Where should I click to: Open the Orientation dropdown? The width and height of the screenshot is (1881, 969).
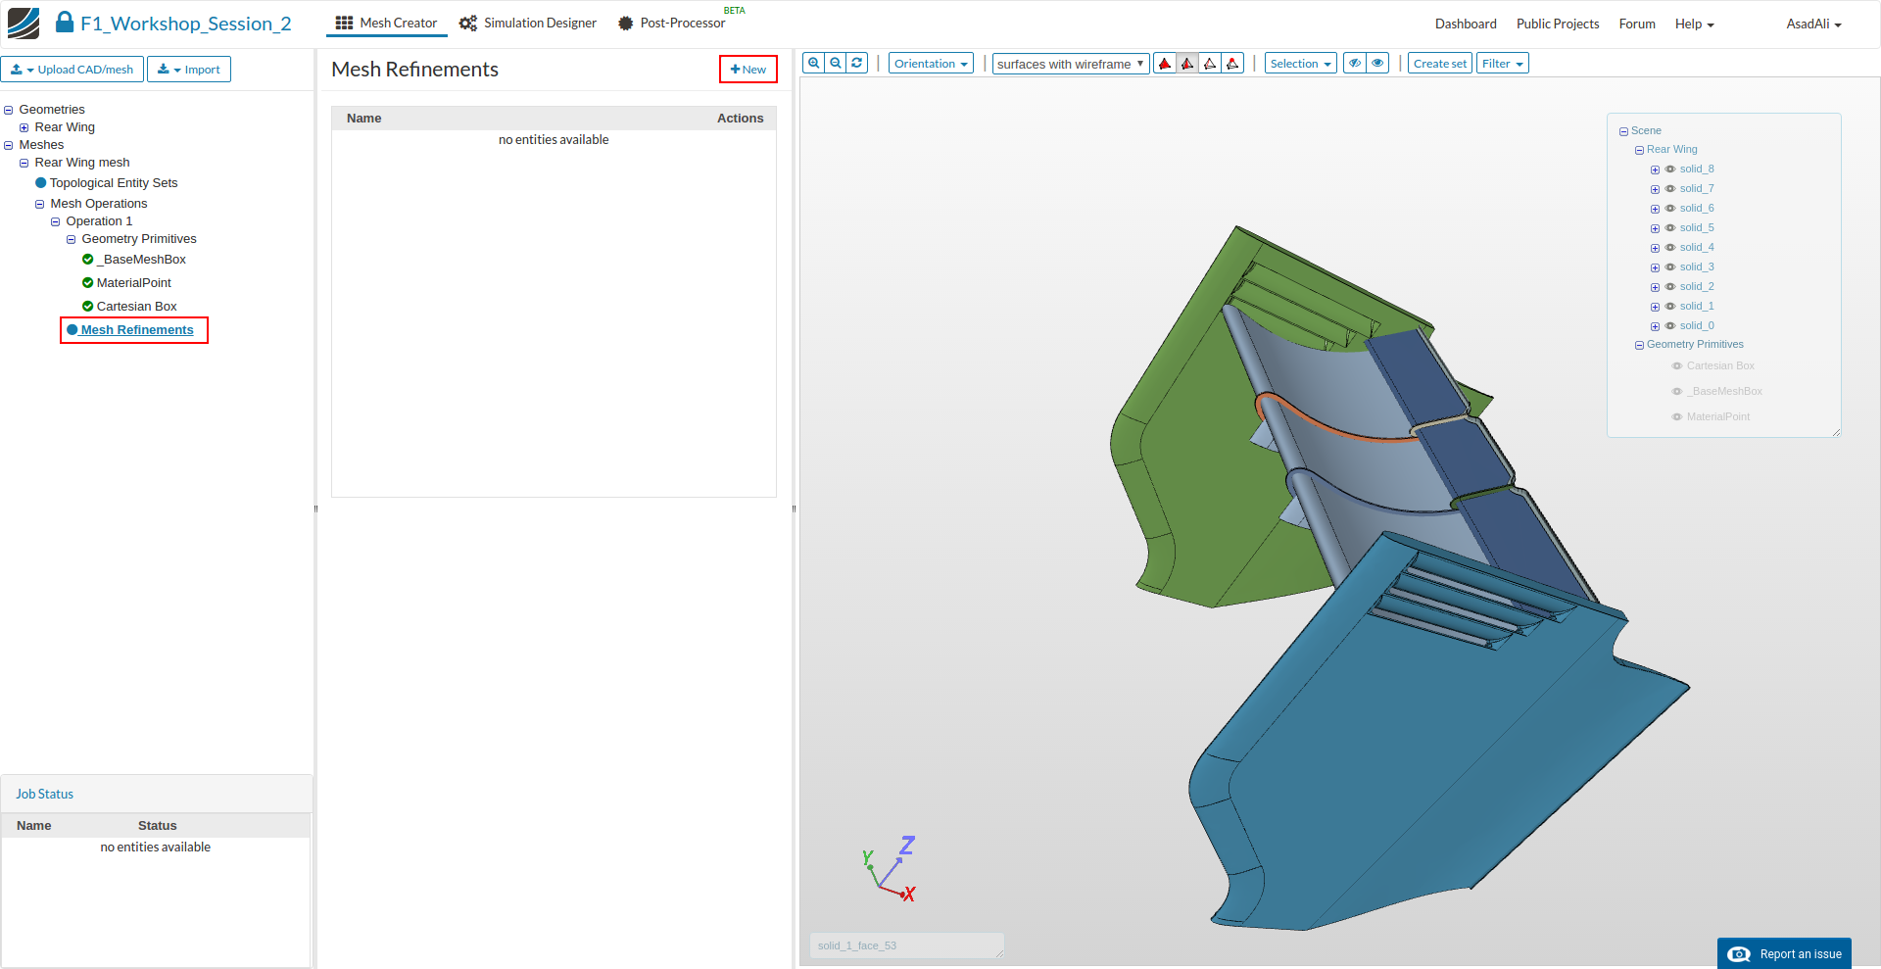tap(931, 64)
